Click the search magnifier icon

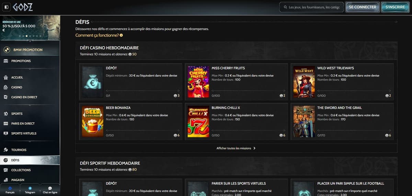pos(286,7)
